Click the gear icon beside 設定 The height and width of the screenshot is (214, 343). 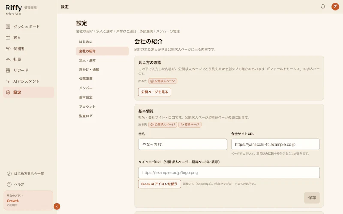tap(8, 92)
